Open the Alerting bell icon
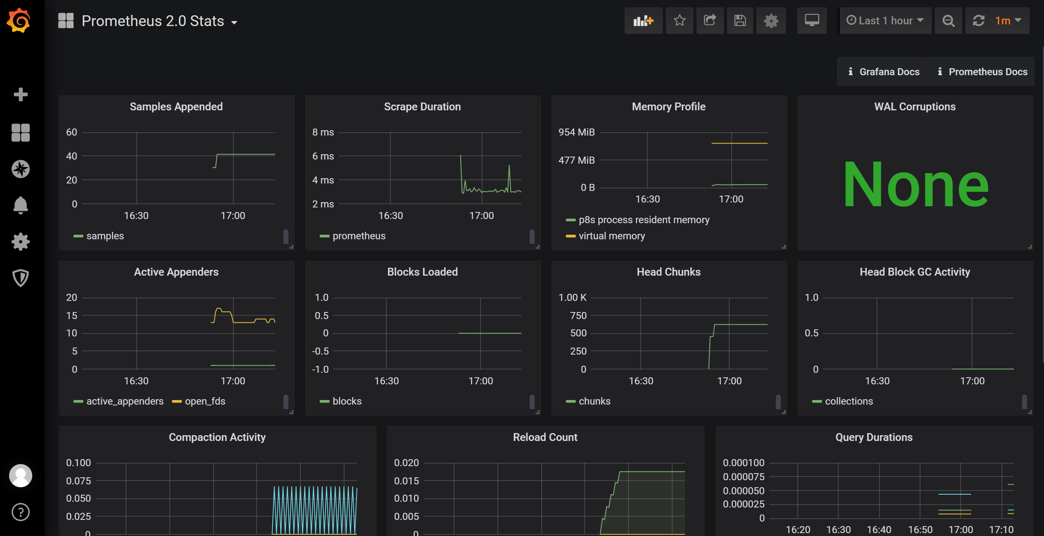 [x=20, y=205]
